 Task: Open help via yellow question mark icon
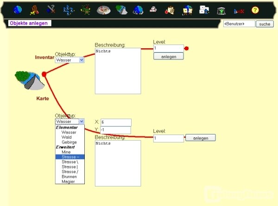[255, 10]
